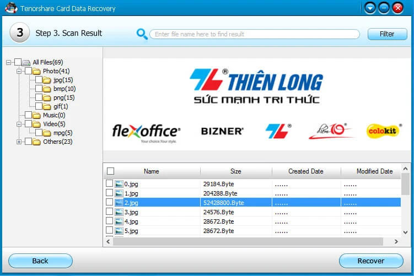Expand the Others(23) tree node
Image resolution: width=414 pixels, height=276 pixels.
(x=19, y=142)
